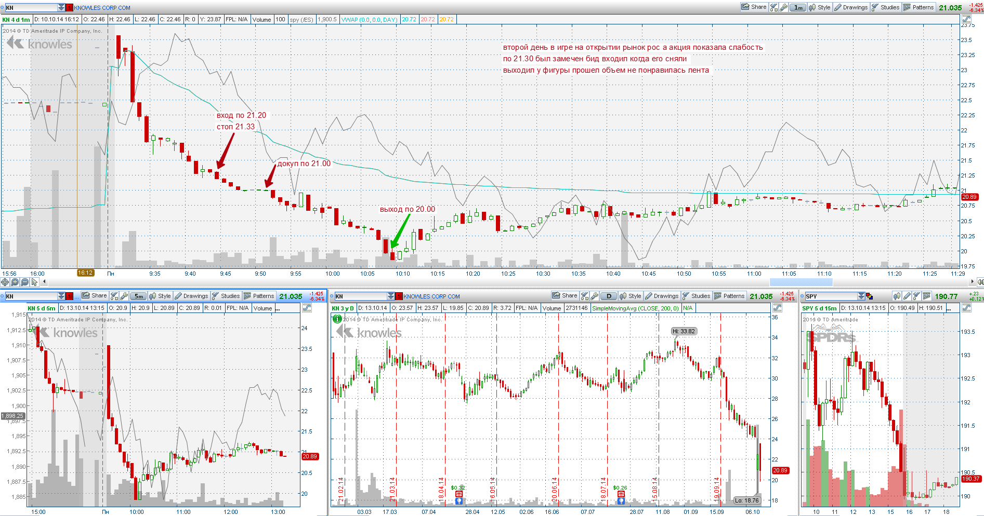
Task: Click spy (/ES) comparison label in top chart
Action: tap(301, 19)
